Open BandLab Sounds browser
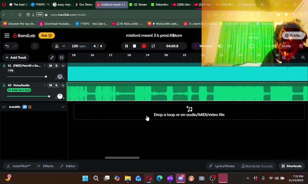The width and height of the screenshot is (308, 184). pos(257,166)
